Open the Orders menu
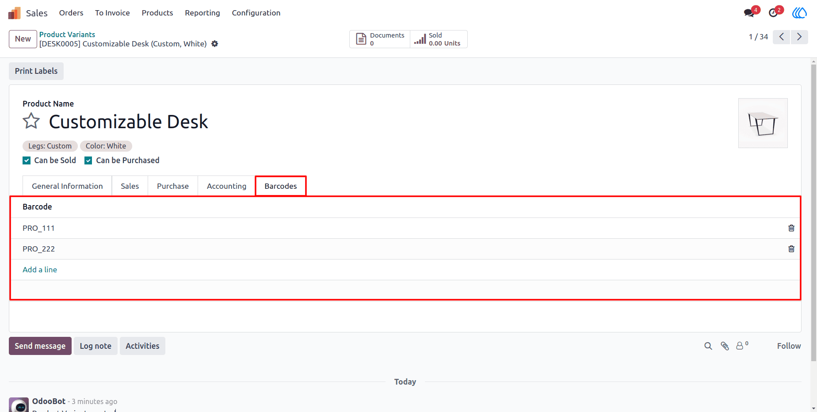Viewport: 817px width, 412px height. click(71, 13)
